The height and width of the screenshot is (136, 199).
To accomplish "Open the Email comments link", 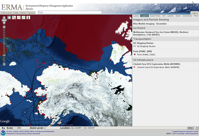I will (33, 134).
